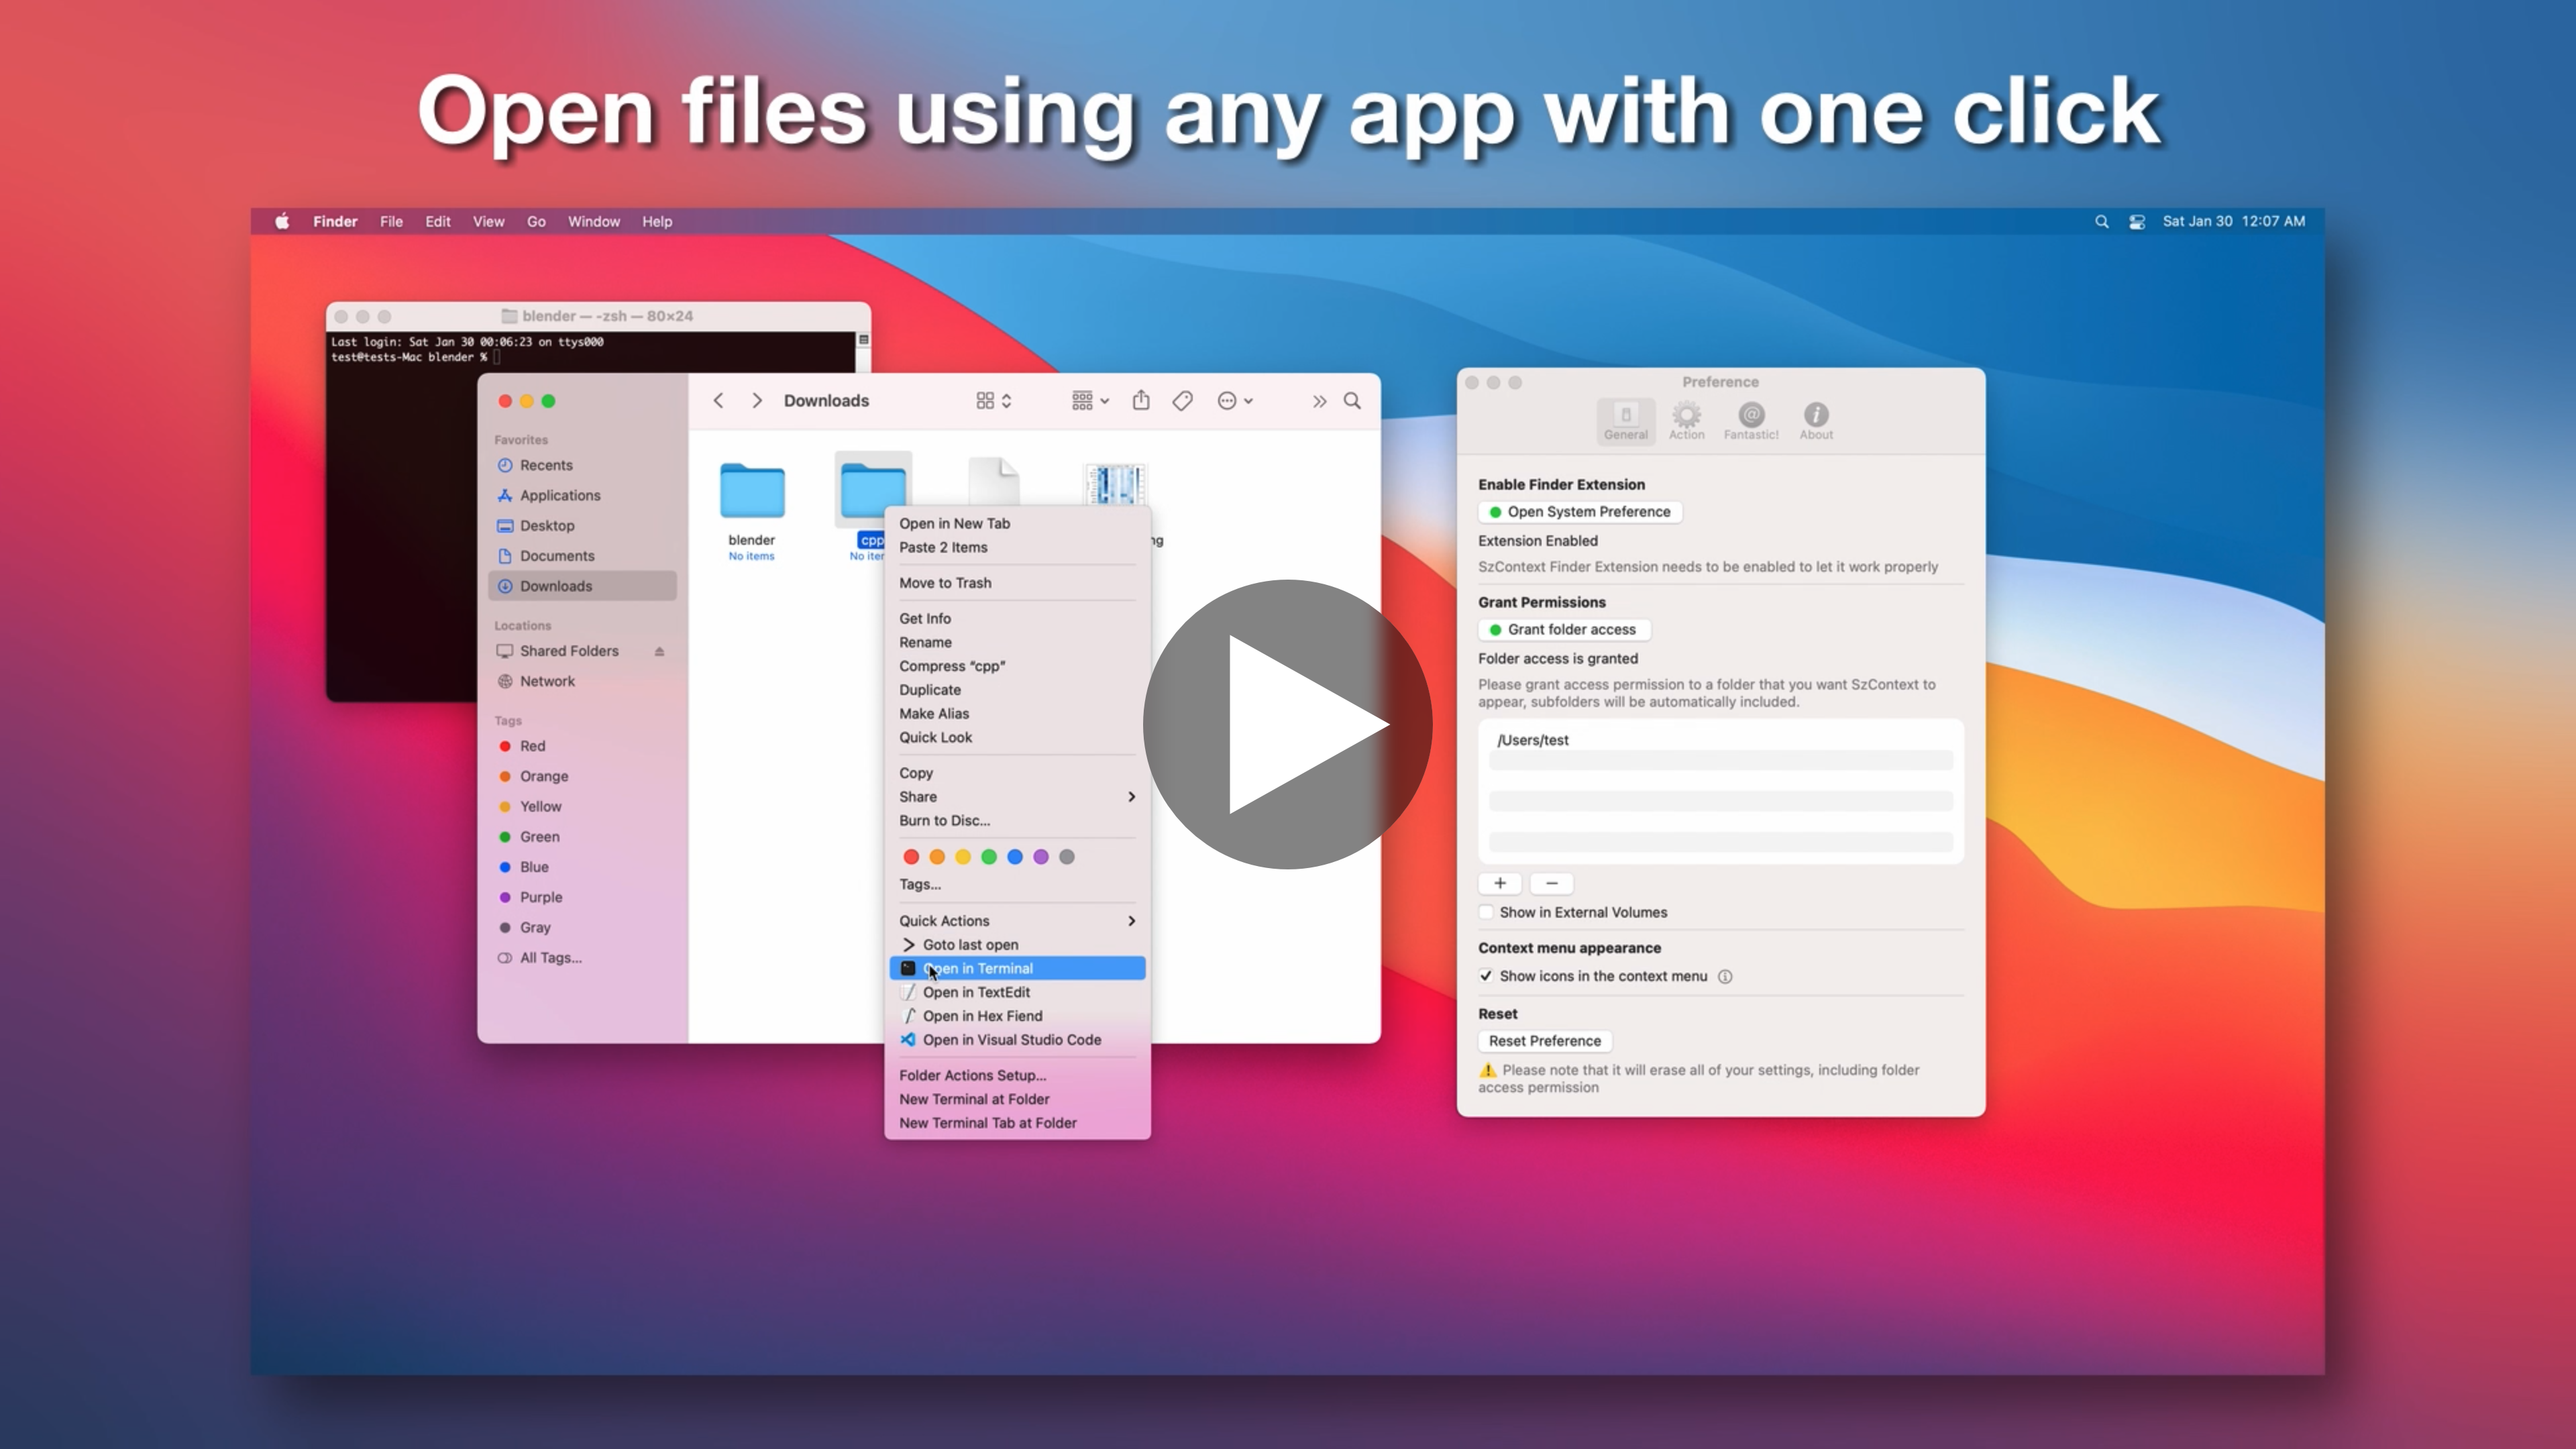2576x1449 pixels.
Task: Choose Open in Visual Studio Code
Action: [x=1017, y=1040]
